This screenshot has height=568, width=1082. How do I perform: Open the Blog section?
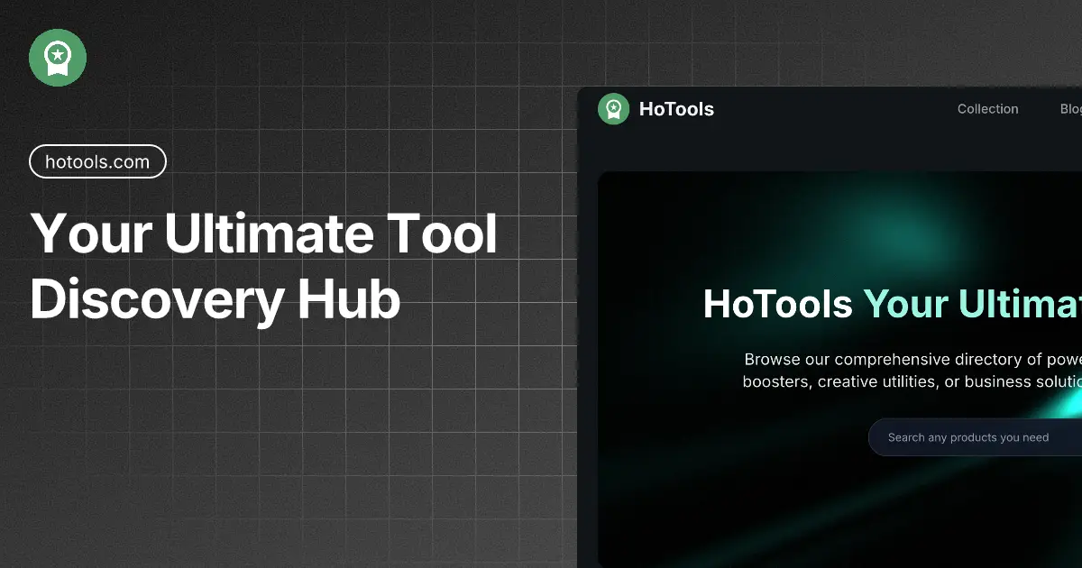(x=1071, y=109)
